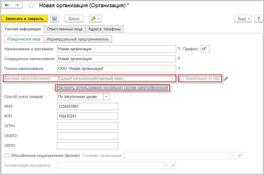
Task: Click the green pencil edit icon
Action: pos(226,79)
